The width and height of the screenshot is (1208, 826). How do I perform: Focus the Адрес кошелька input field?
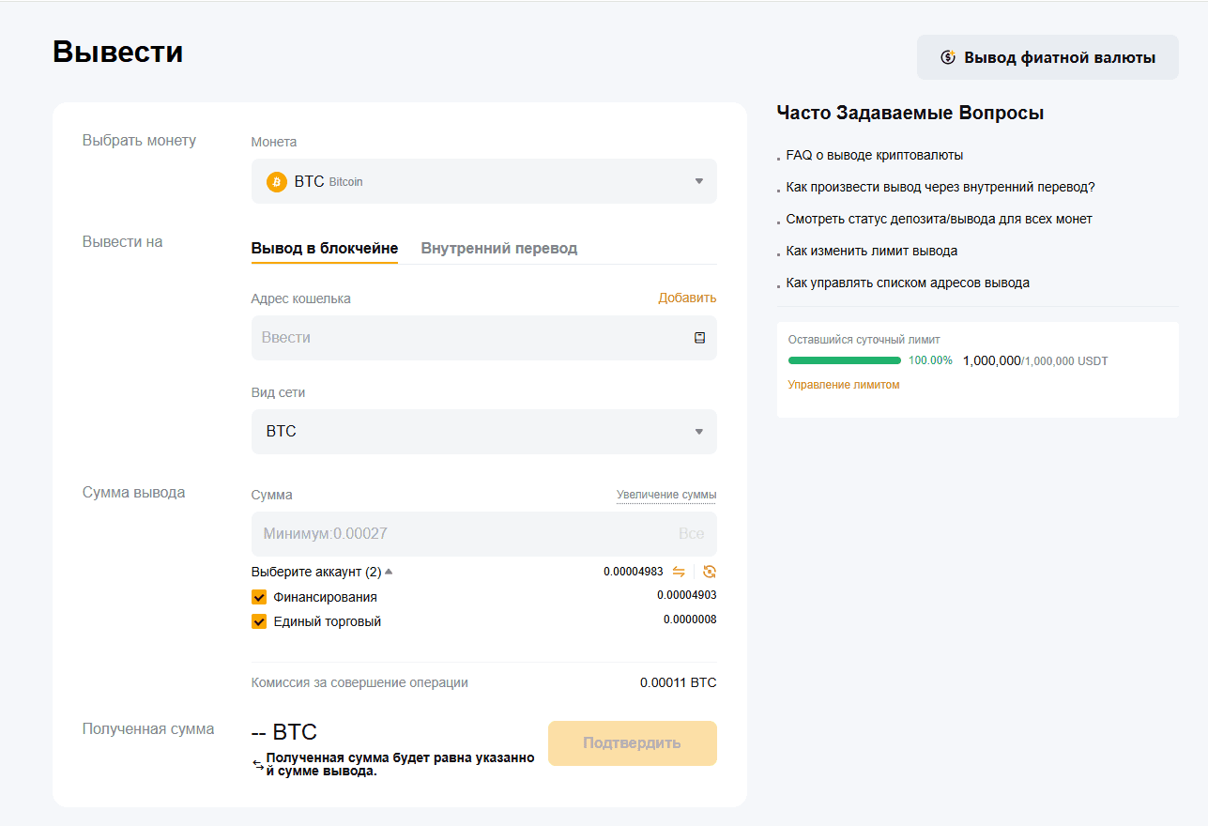click(484, 338)
